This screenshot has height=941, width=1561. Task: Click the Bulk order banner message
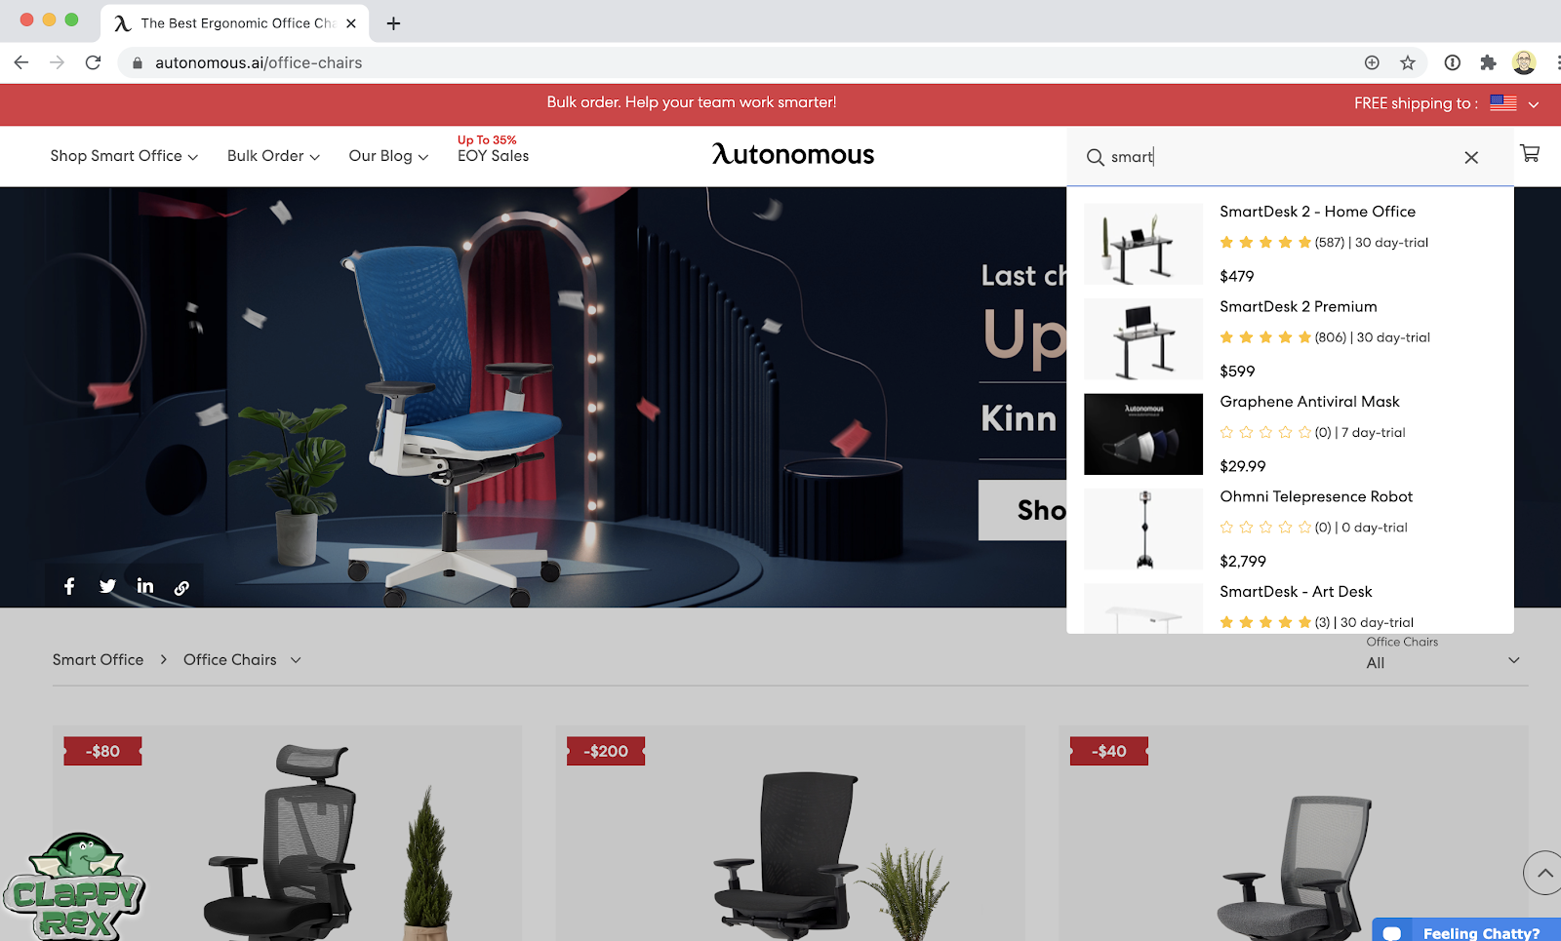coord(691,102)
